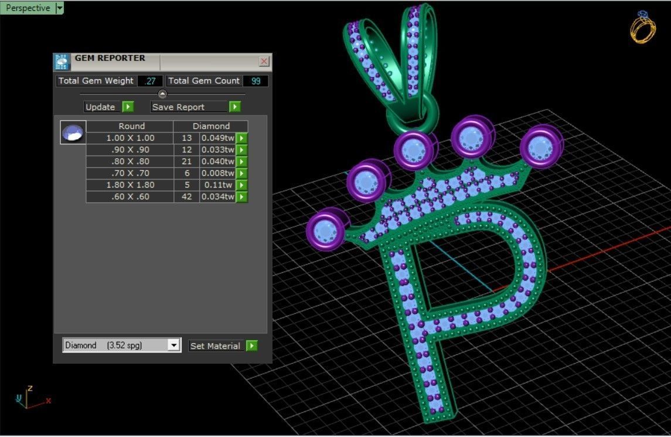Click the Total Gem Weight value .27
This screenshot has height=437, width=671.
[x=150, y=81]
